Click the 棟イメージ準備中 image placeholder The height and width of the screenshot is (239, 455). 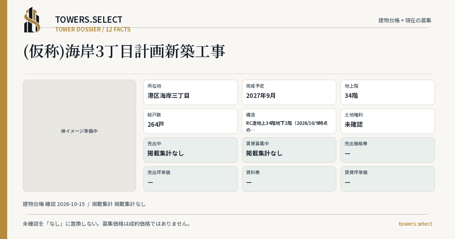tap(79, 135)
